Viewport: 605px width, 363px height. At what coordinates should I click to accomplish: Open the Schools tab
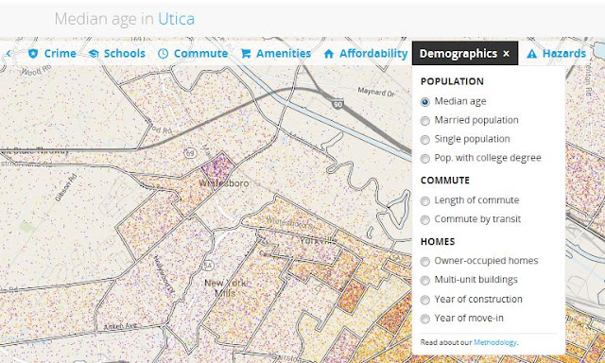tap(117, 54)
